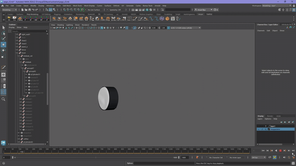This screenshot has height=166, width=296.
Task: Open the search magnifier in the left toolbox
Action: point(3,99)
